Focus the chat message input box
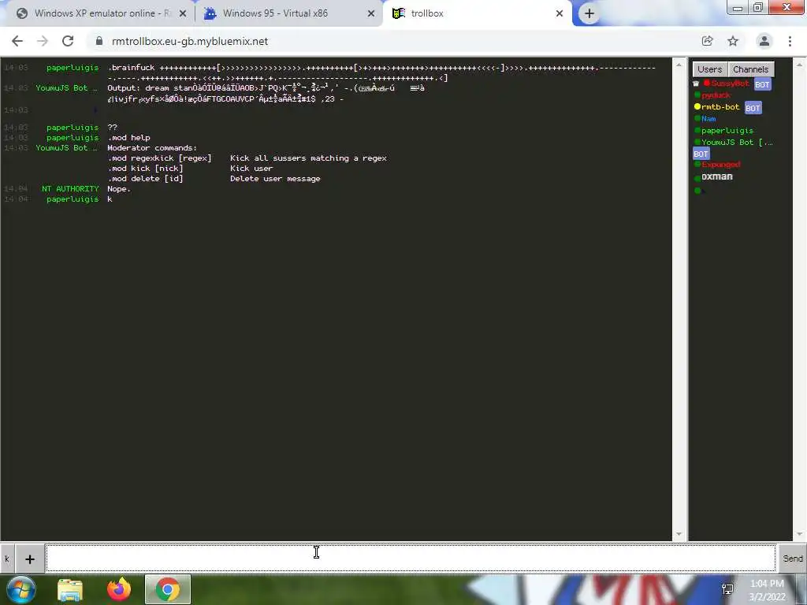This screenshot has height=605, width=807. click(410, 558)
